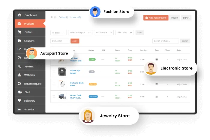Check the Winter Thick Plus Velvet checkbox
The width and height of the screenshot is (210, 140).
coord(54,97)
